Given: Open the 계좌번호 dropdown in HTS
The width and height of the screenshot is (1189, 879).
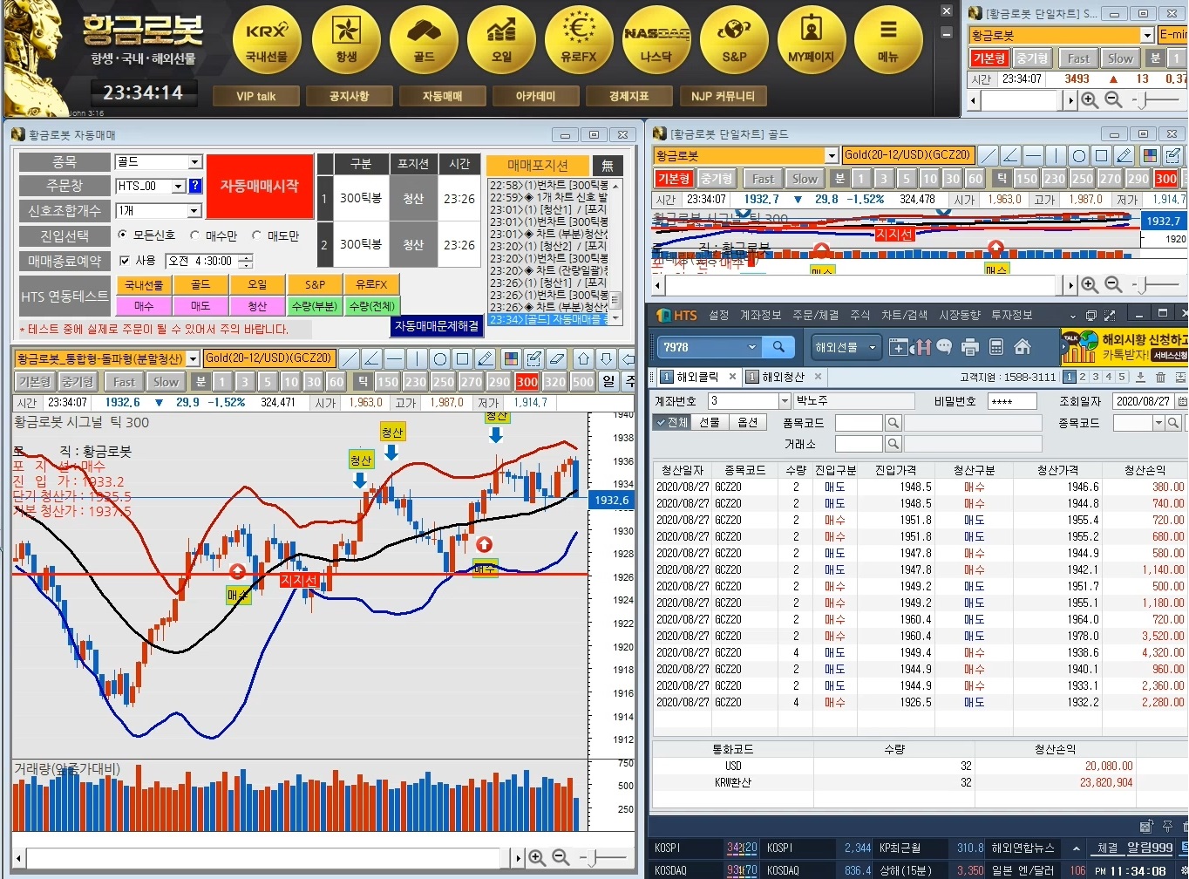Looking at the screenshot, I should click(x=784, y=401).
